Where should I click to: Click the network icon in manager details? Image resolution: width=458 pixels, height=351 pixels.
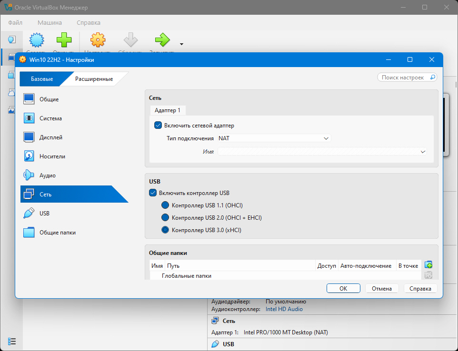[215, 321]
